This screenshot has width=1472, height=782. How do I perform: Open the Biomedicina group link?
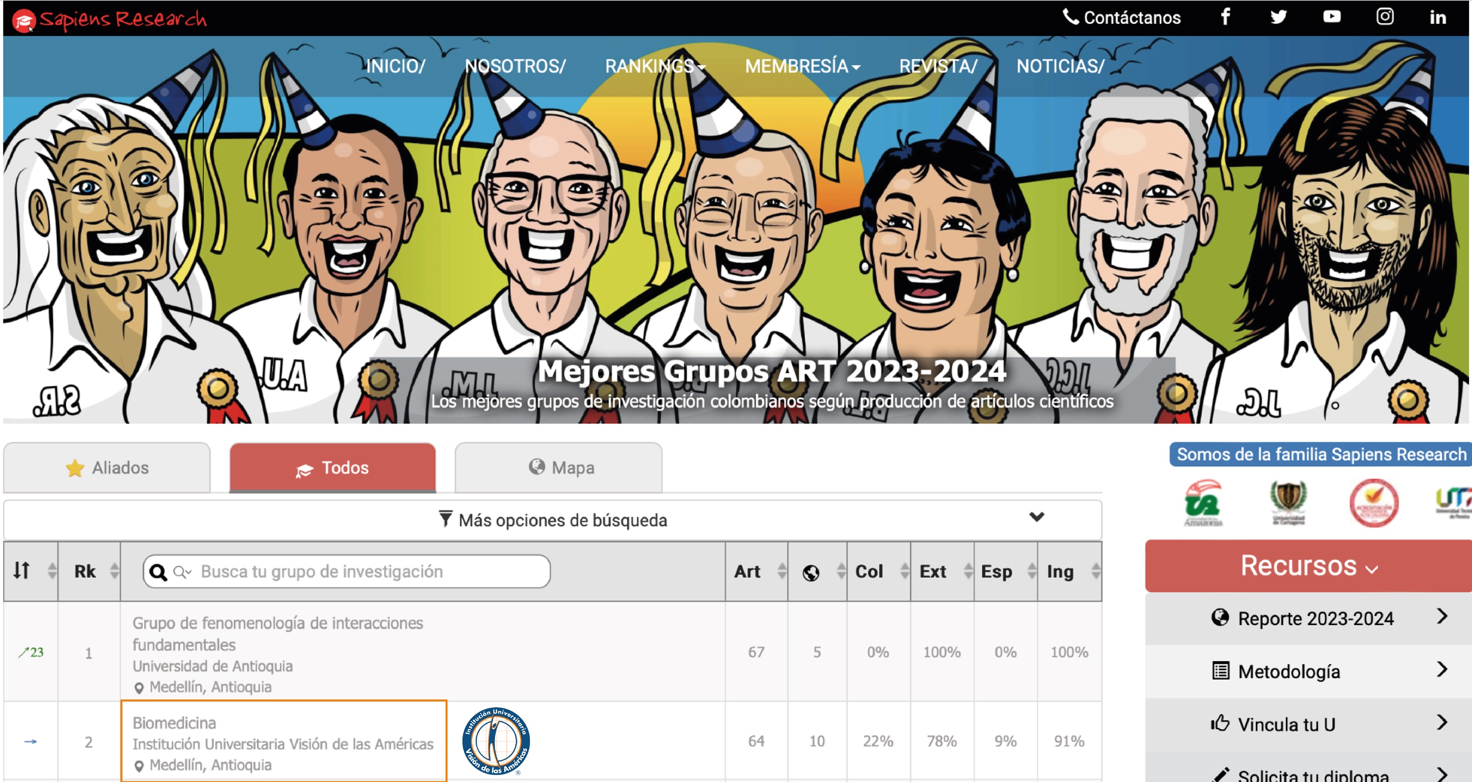[174, 723]
